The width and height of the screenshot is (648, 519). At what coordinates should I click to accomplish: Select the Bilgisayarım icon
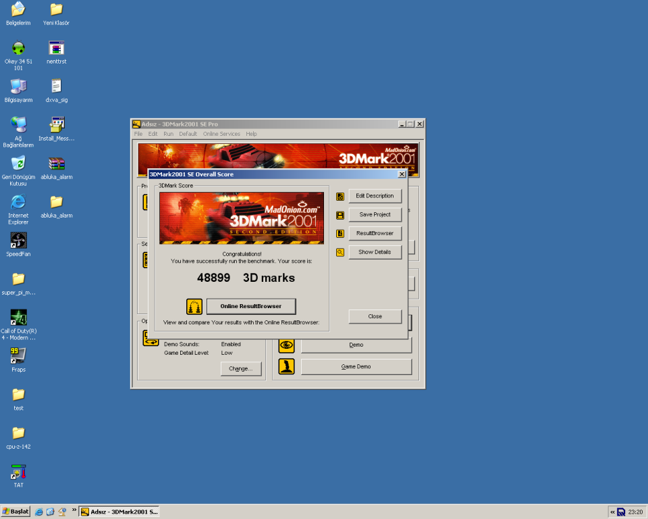tap(18, 86)
